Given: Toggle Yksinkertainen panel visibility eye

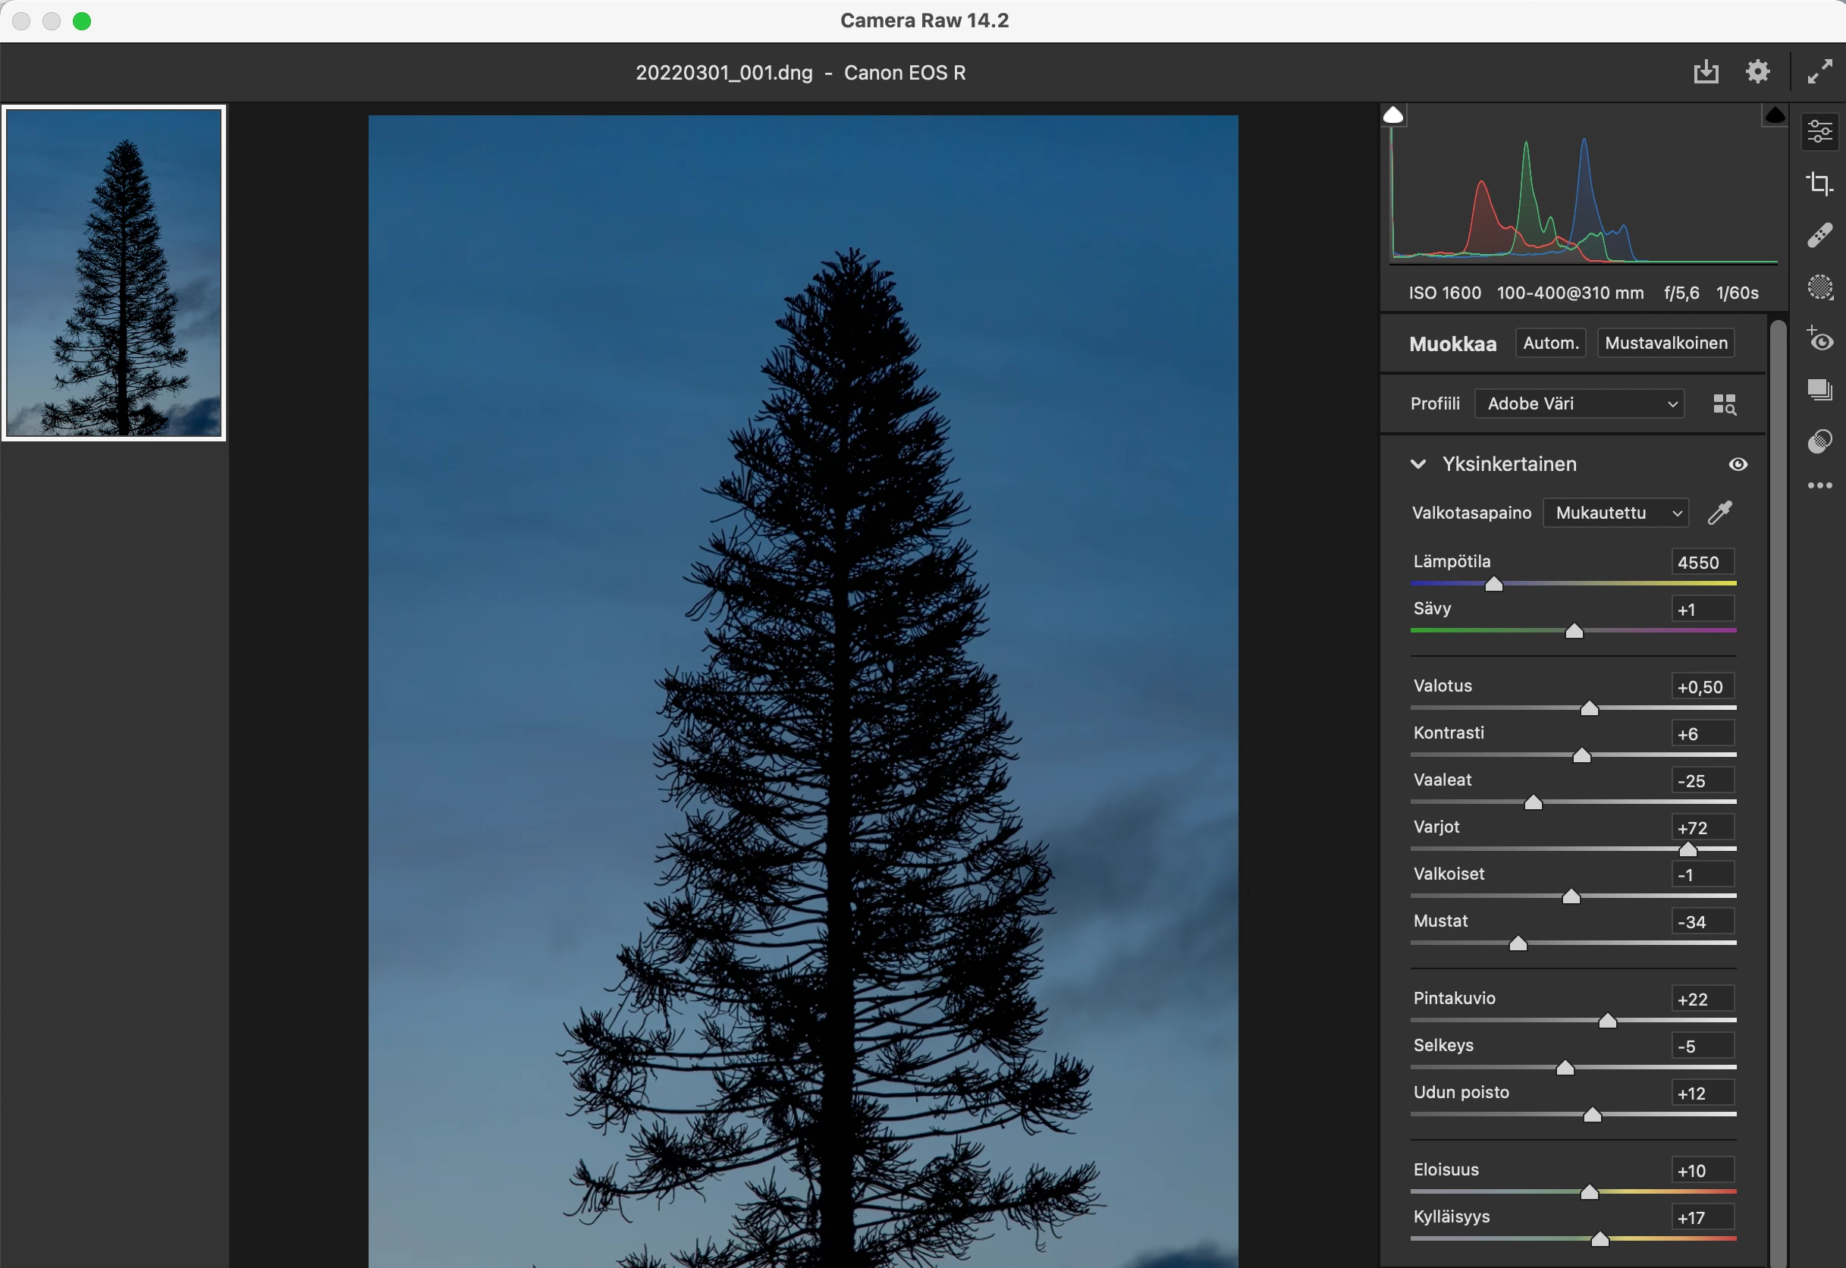Looking at the screenshot, I should pyautogui.click(x=1738, y=464).
